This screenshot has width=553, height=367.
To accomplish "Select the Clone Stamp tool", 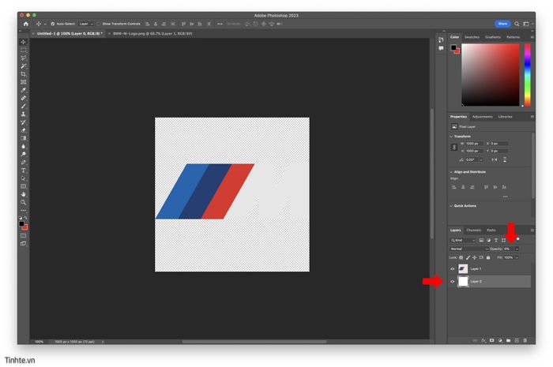I will [23, 114].
